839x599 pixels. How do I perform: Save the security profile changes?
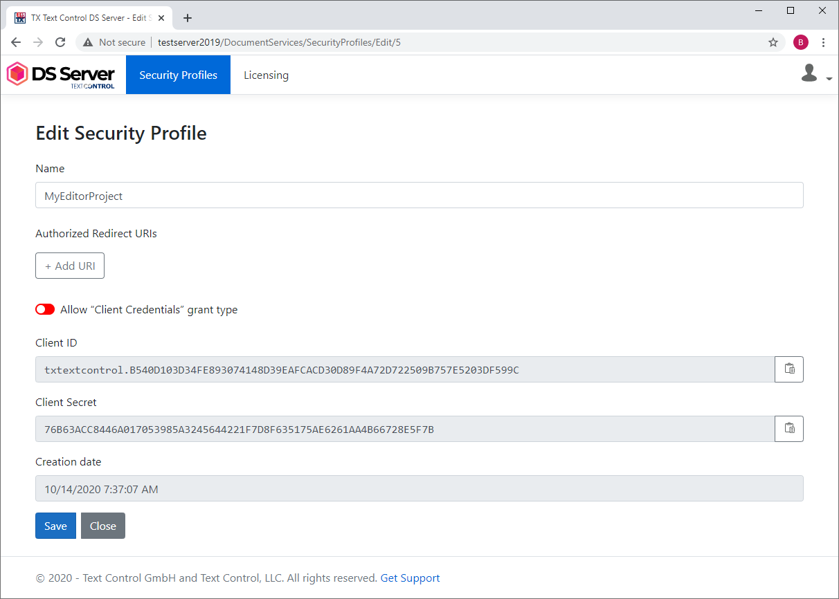tap(55, 526)
